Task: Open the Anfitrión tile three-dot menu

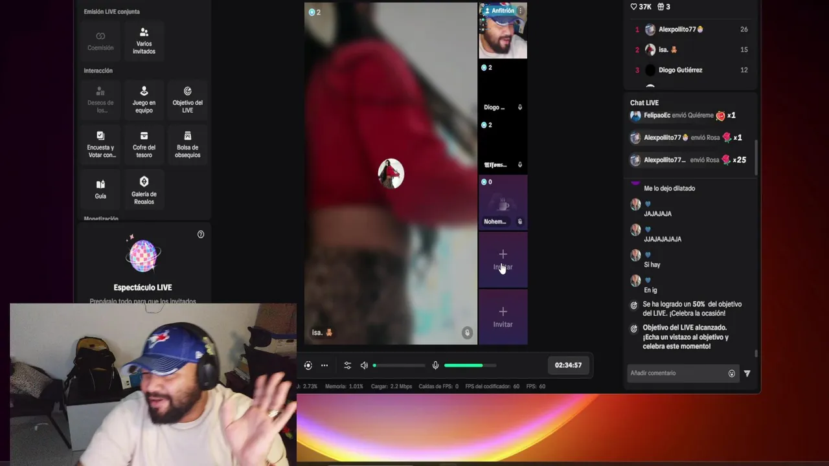Action: point(520,11)
